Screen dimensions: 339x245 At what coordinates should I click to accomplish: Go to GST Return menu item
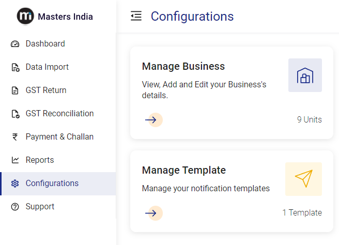[x=46, y=90]
